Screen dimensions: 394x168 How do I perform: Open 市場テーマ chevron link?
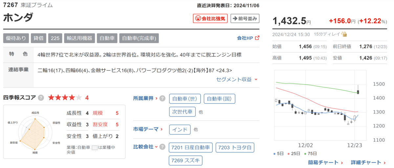pyautogui.click(x=161, y=129)
